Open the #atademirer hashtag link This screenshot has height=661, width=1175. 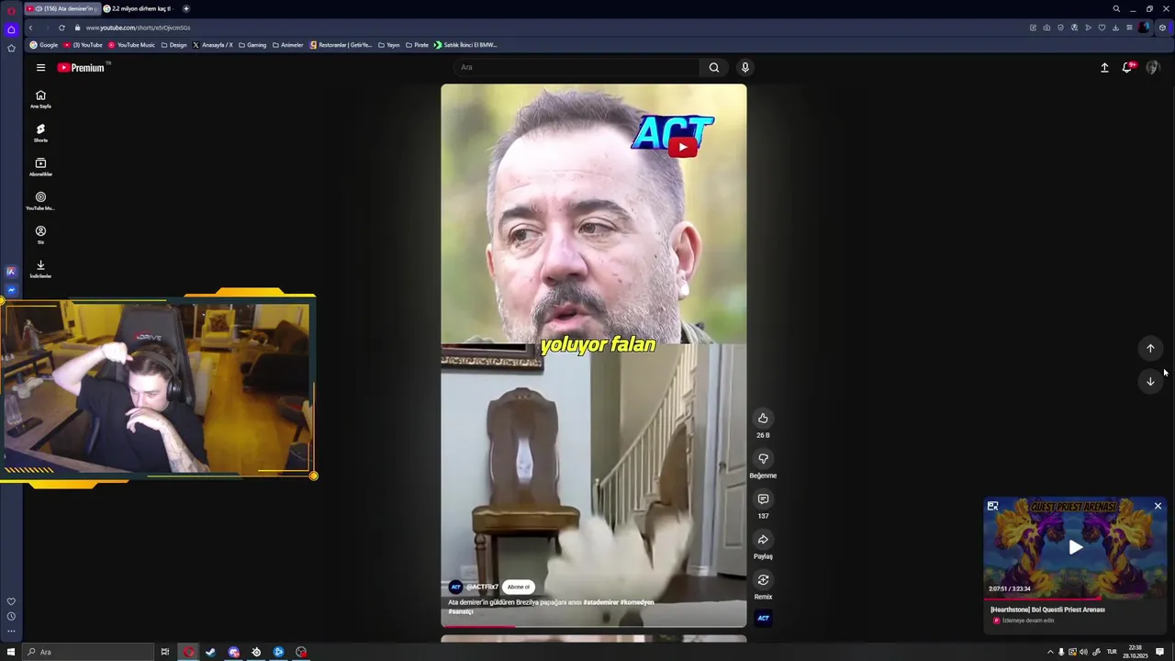[600, 602]
